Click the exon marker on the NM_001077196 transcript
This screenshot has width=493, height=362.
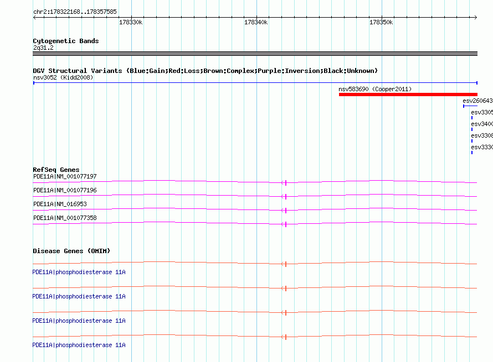[x=285, y=196]
